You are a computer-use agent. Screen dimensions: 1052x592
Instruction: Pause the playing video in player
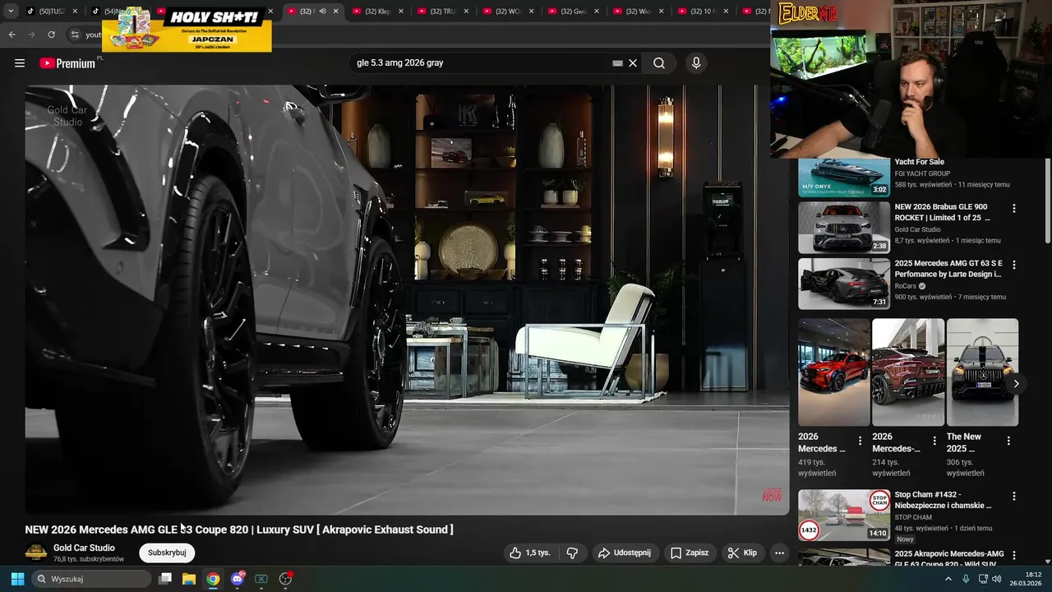[407, 299]
